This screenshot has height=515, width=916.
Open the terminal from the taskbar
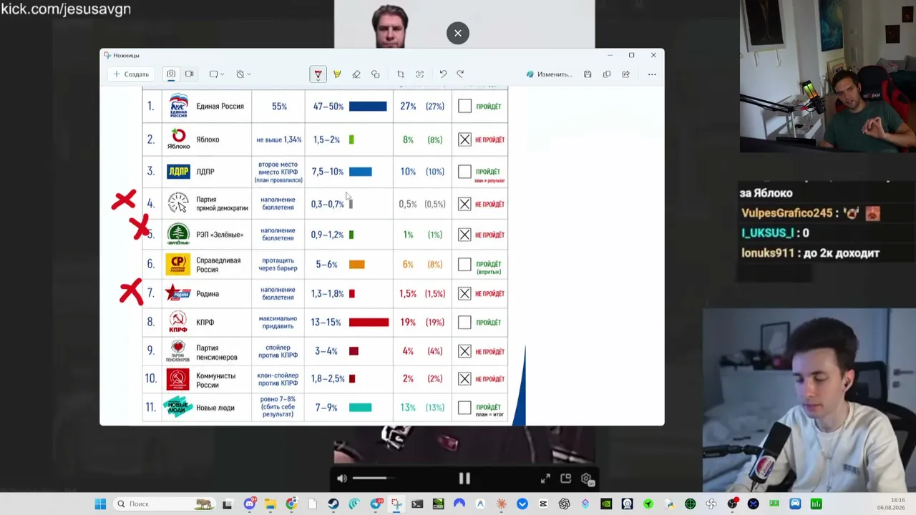[x=417, y=504]
